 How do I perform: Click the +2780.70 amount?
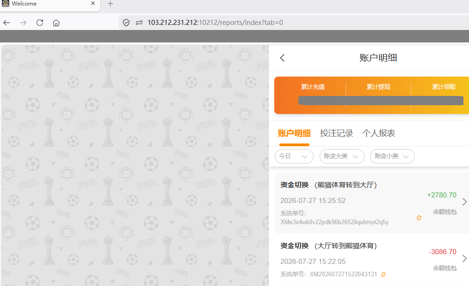[x=442, y=195]
